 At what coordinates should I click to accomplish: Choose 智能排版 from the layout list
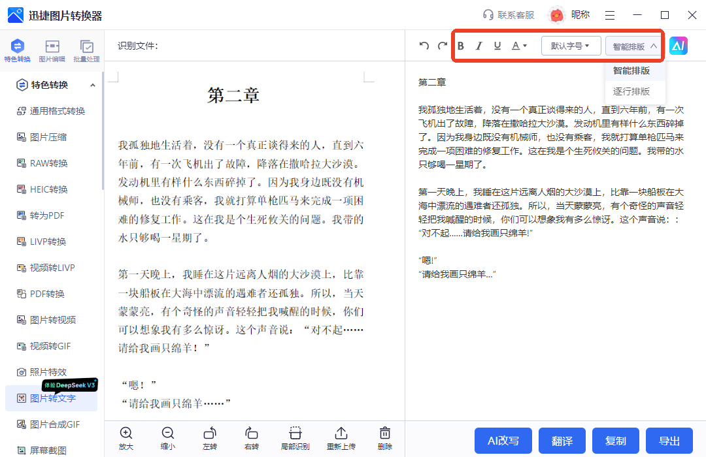click(635, 71)
